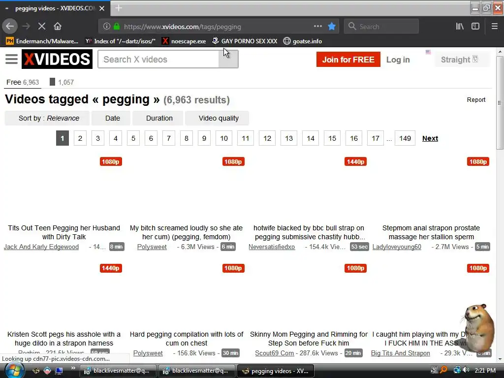Go back to the previous page
The width and height of the screenshot is (504, 378).
click(10, 27)
